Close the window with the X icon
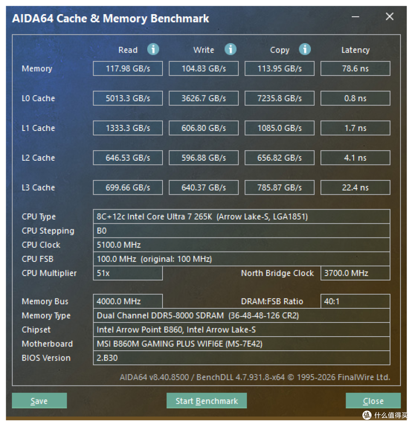412x424 pixels. coord(389,16)
